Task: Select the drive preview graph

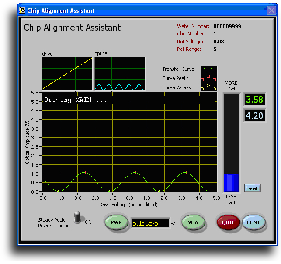Action: [67, 74]
